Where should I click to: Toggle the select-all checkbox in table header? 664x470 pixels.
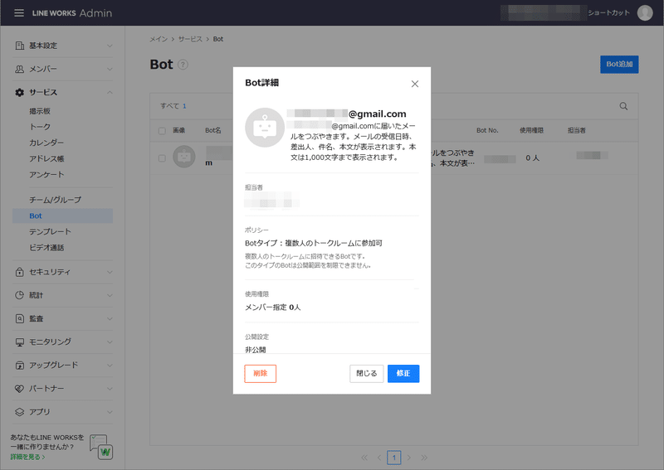[162, 131]
